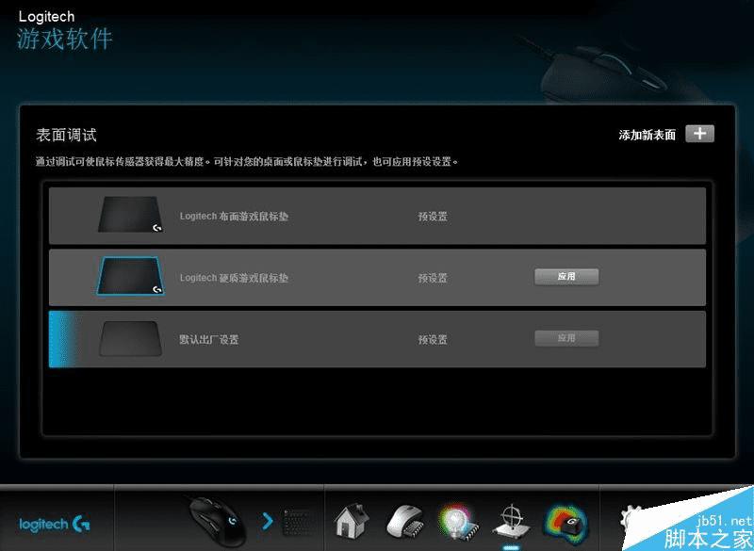This screenshot has height=551, width=754.
Task: Click 预设置 in the factory default row
Action: (433, 340)
